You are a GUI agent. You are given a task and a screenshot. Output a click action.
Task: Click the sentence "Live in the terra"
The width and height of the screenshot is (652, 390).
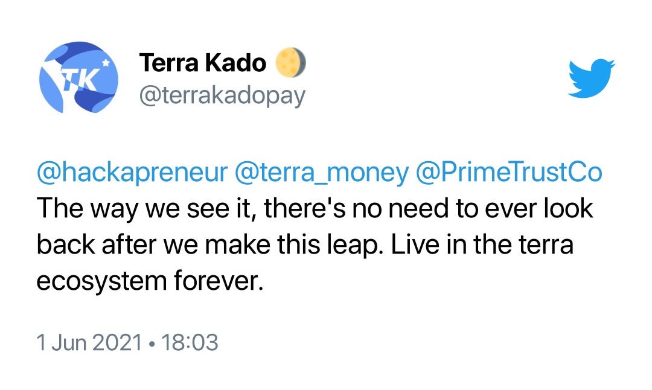[x=482, y=244]
